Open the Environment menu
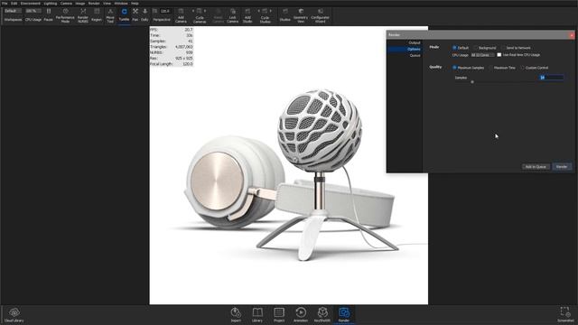Image resolution: width=578 pixels, height=325 pixels. 31,4
